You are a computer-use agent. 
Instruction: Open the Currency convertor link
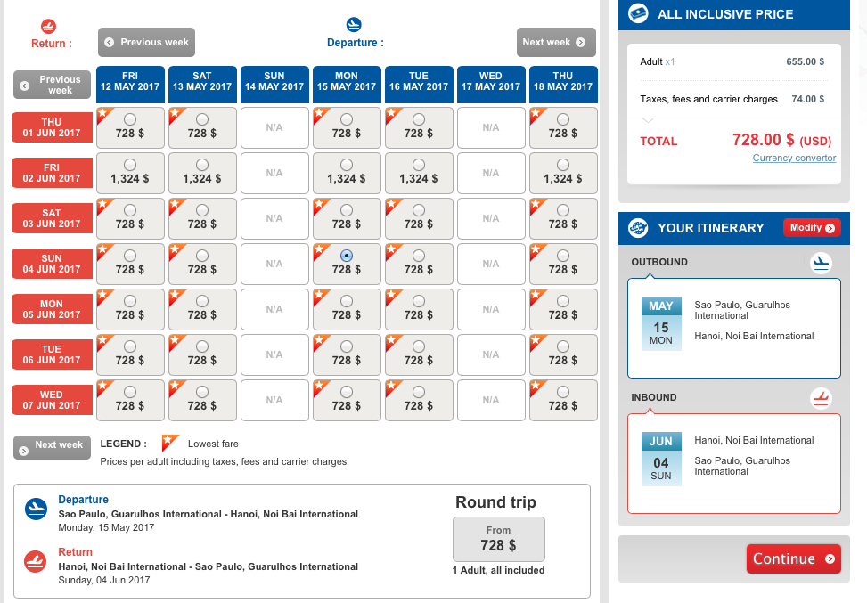794,159
